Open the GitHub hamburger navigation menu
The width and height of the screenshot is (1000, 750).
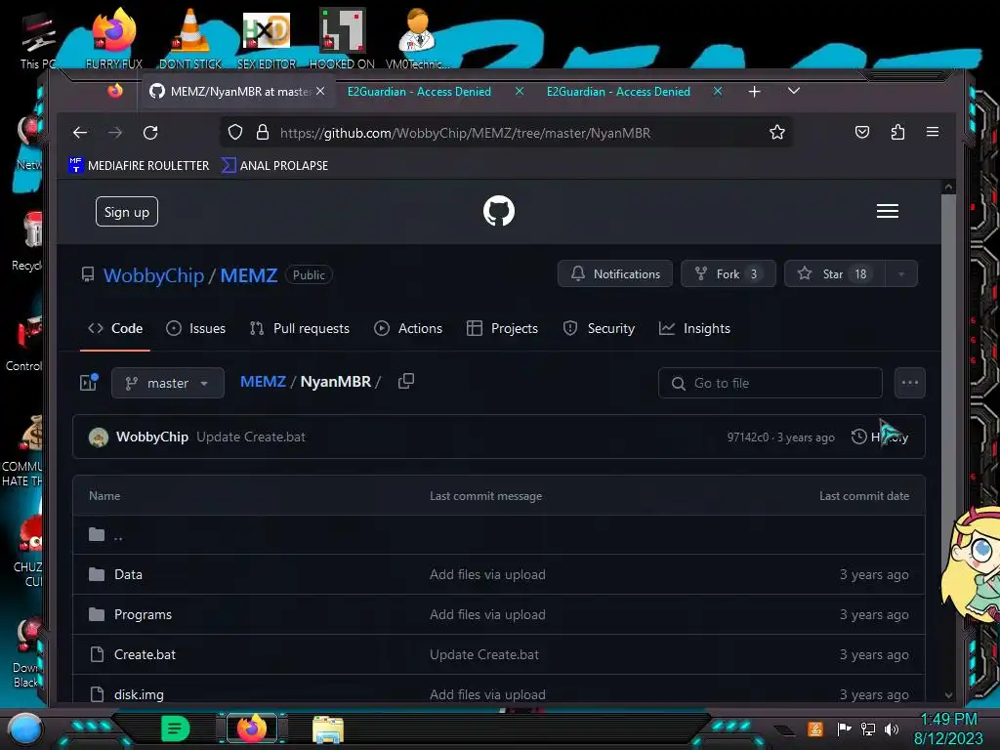click(x=887, y=211)
